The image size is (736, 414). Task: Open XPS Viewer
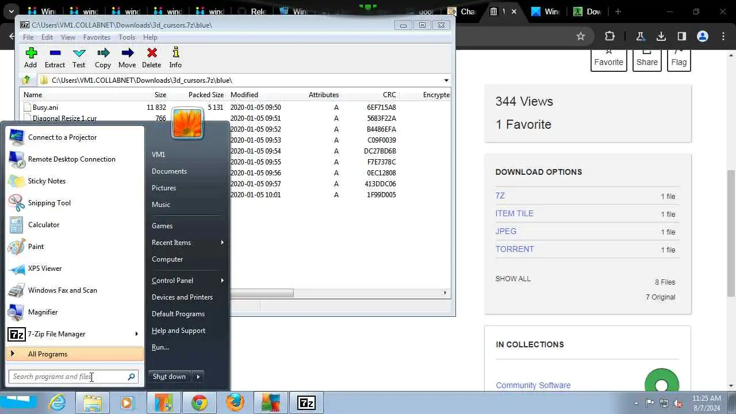(75, 269)
